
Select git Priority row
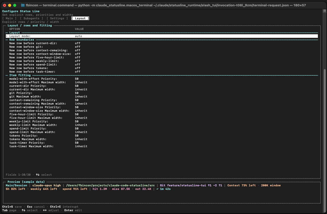click(162, 93)
